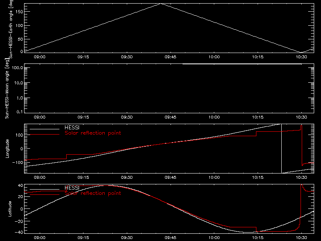Click the peak of the Earth angle curve
The image size is (321, 241).
161,4
